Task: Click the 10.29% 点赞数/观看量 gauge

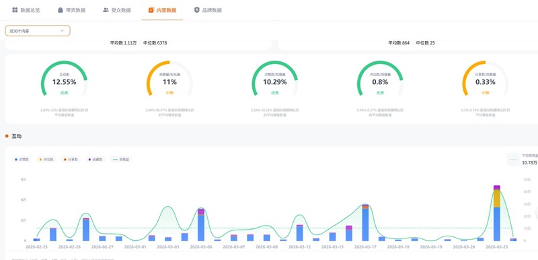Action: 275,79
